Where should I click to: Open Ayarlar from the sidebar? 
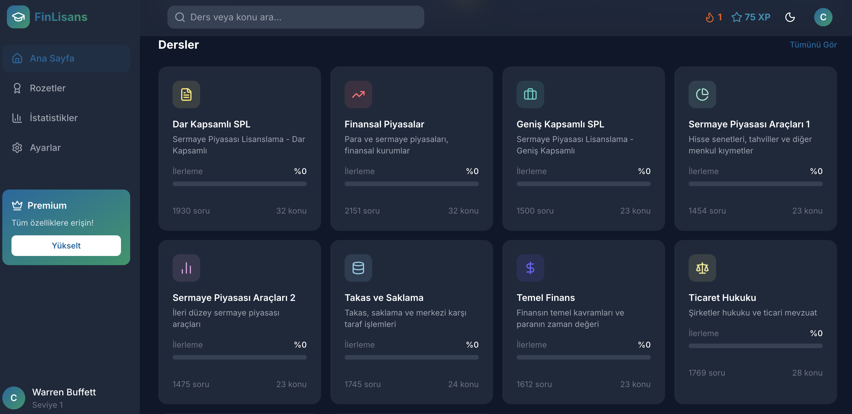[x=45, y=148]
